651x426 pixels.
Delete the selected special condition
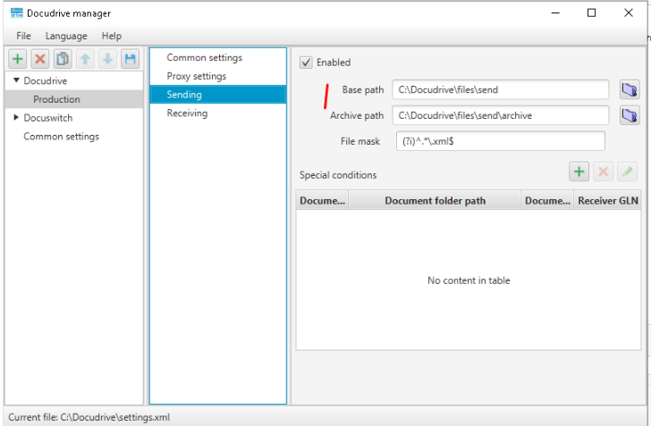tap(603, 171)
